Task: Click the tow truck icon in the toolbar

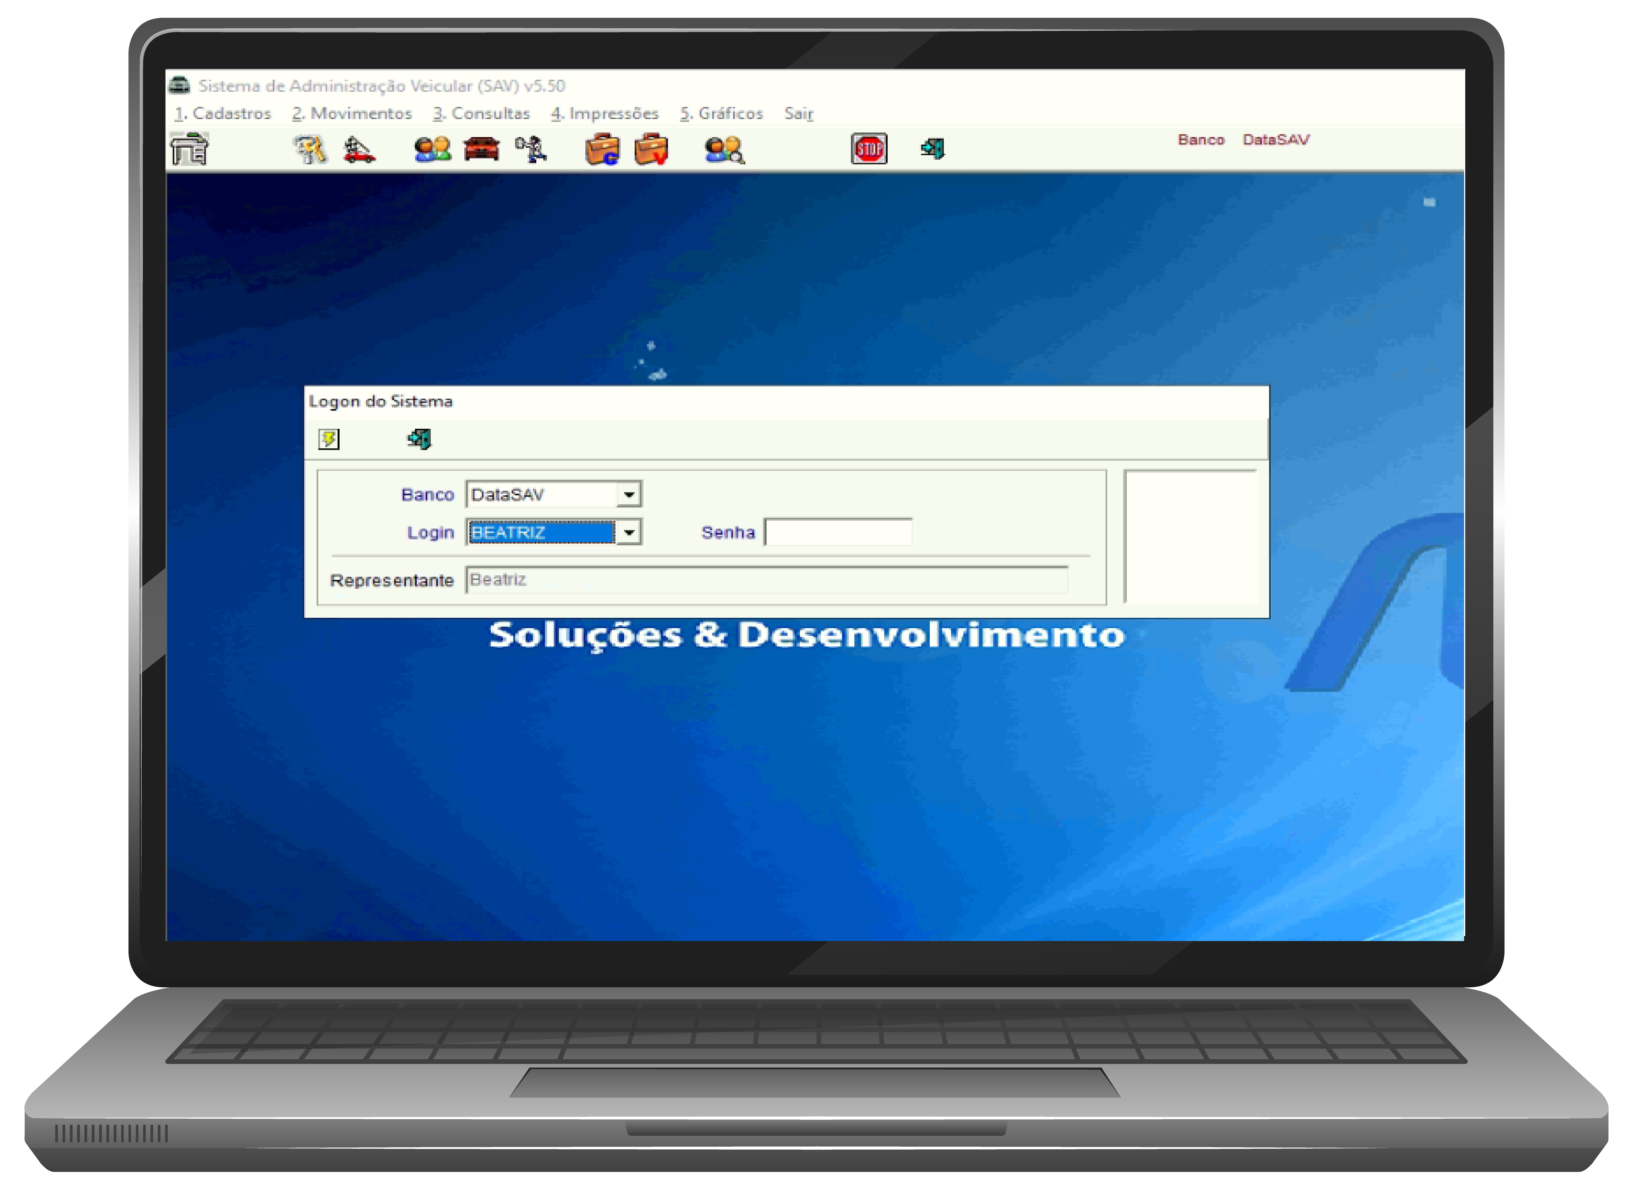Action: 359,150
